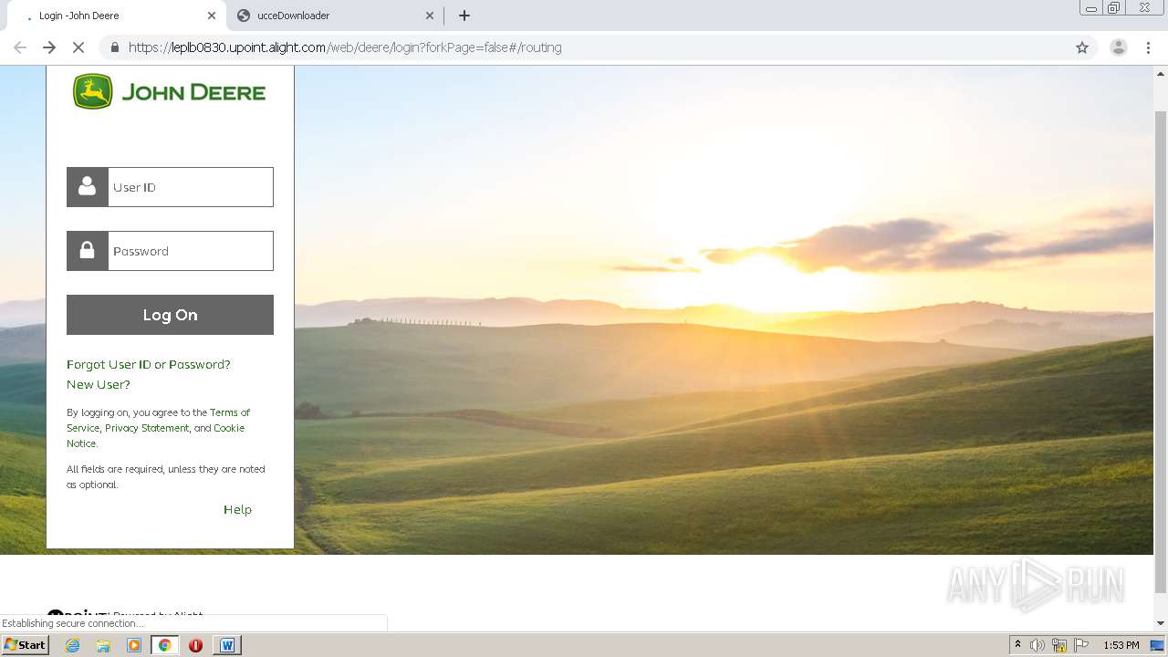Click the network tray icon

[x=1059, y=645]
